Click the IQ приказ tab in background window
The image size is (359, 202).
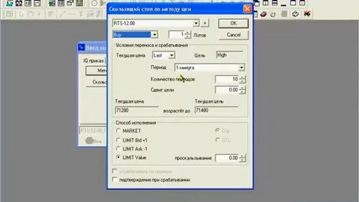[x=94, y=61]
